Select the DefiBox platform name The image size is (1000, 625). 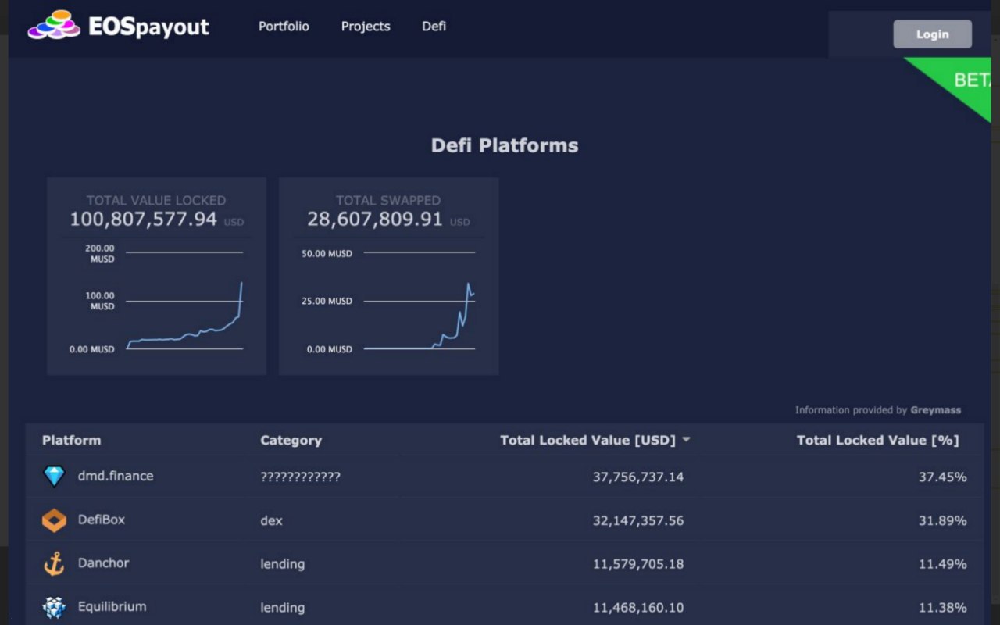102,520
